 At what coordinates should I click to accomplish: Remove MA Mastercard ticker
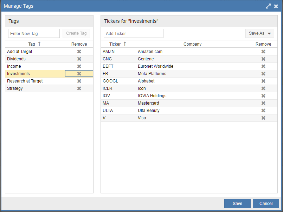[x=263, y=103]
